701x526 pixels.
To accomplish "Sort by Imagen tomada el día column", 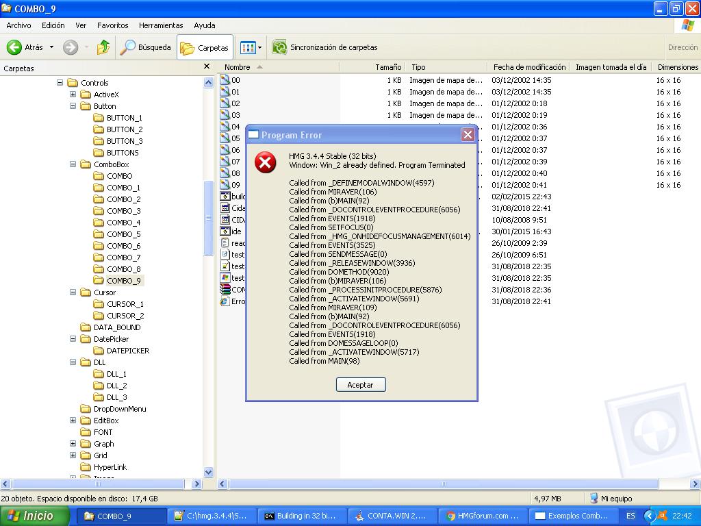I will click(611, 67).
